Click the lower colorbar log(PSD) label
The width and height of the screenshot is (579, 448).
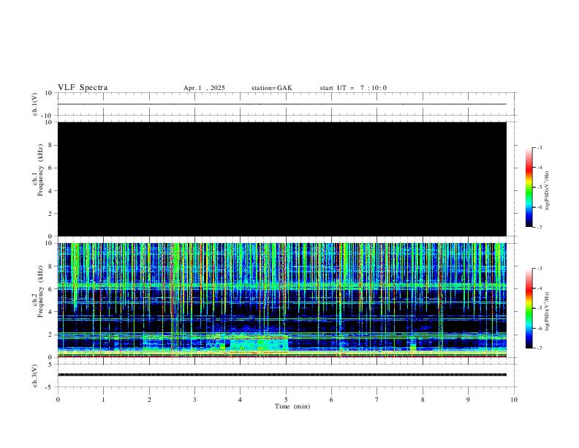coord(548,311)
